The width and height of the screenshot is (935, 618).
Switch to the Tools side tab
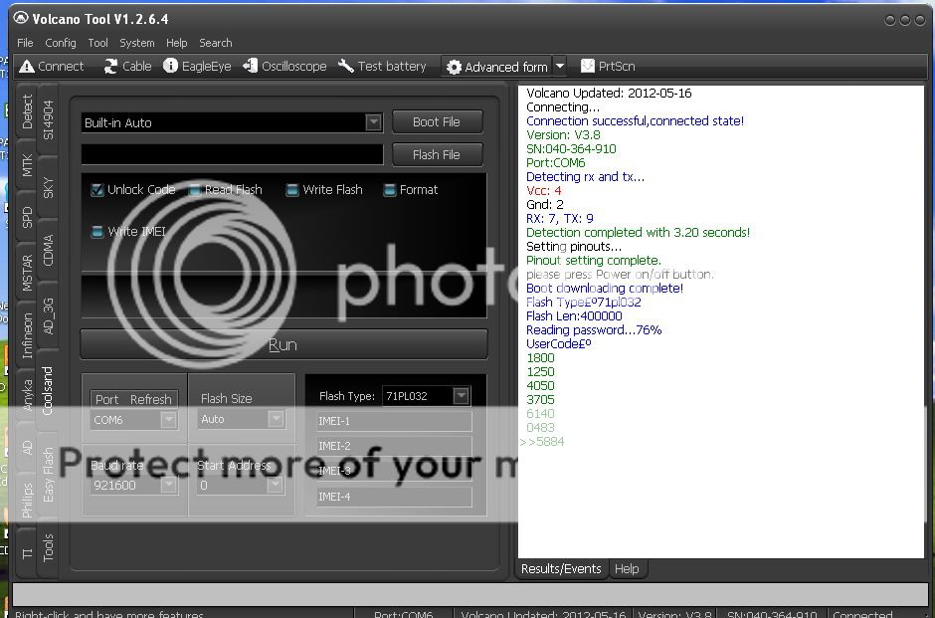tap(48, 547)
